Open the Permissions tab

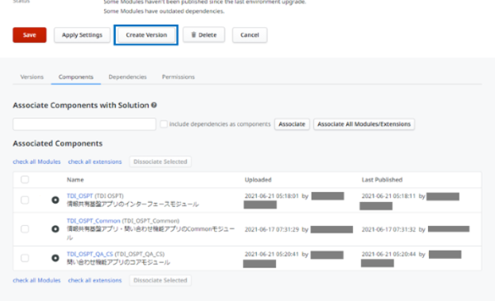coord(178,77)
